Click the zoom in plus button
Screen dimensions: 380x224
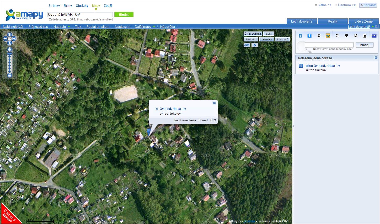tap(10, 49)
